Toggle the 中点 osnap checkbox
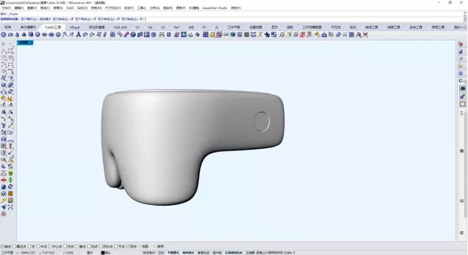Image resolution: width=468 pixels, height=255 pixels. pos(38,246)
